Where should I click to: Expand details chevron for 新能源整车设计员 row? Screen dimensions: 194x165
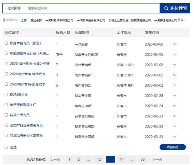tap(175, 54)
